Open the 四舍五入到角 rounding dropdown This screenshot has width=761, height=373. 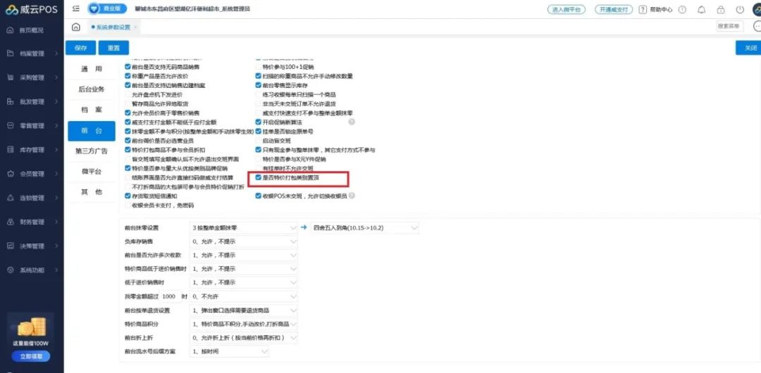364,227
